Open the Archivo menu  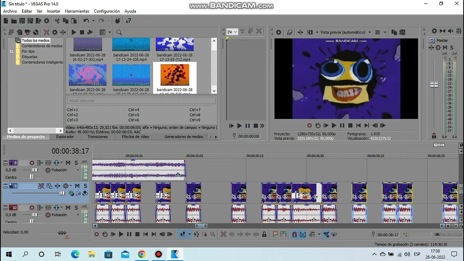pyautogui.click(x=10, y=11)
